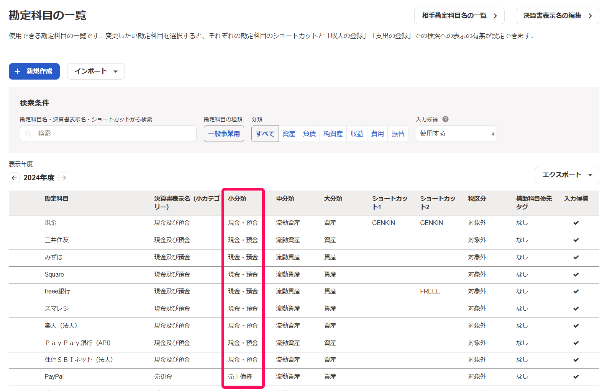The height and width of the screenshot is (391, 610).
Task: Click the checkmark in the Square row
Action: 576,274
